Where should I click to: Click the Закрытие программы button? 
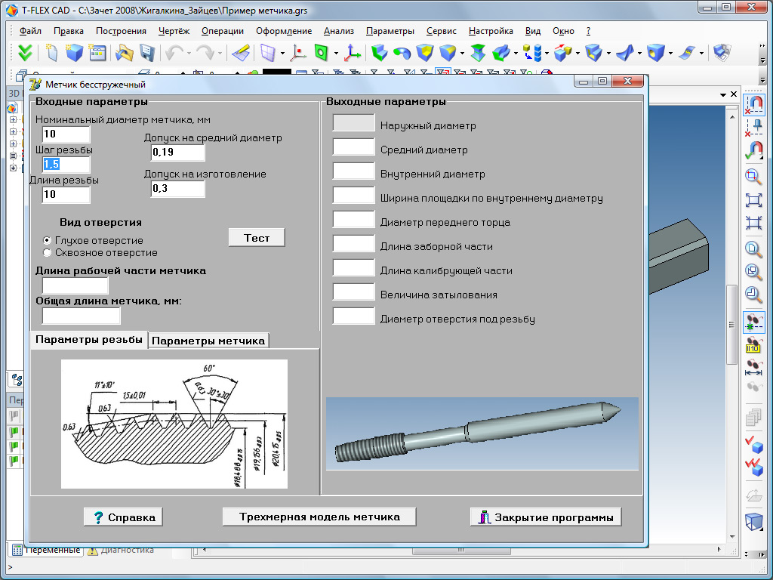[546, 517]
